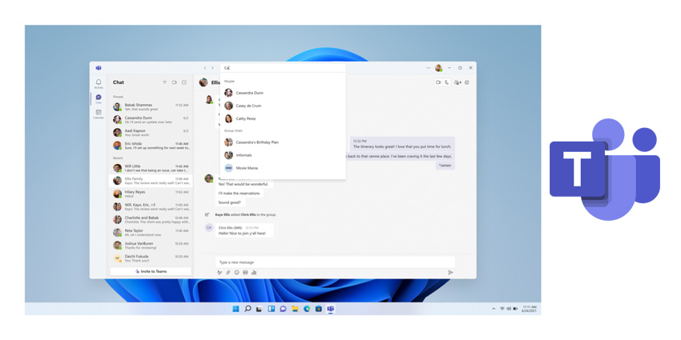Go back using the left chevron
This screenshot has width=681, height=340.
click(x=205, y=68)
